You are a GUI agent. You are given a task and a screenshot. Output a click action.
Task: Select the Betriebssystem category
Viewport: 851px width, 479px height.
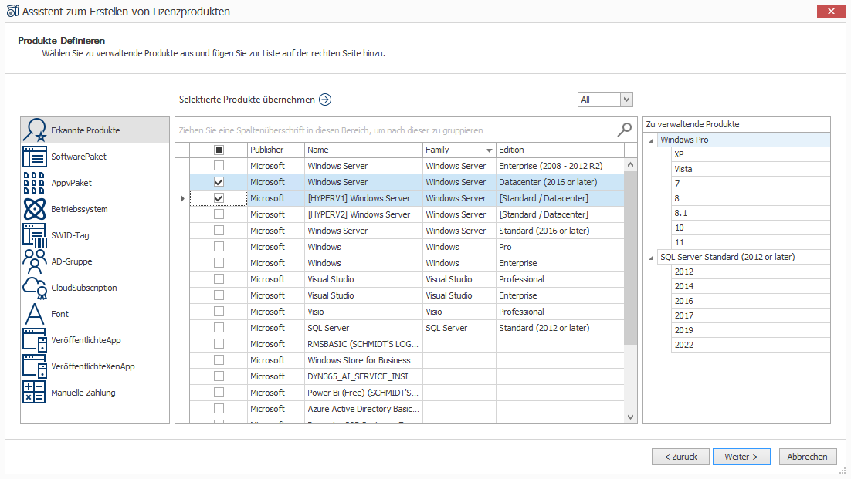pos(95,209)
